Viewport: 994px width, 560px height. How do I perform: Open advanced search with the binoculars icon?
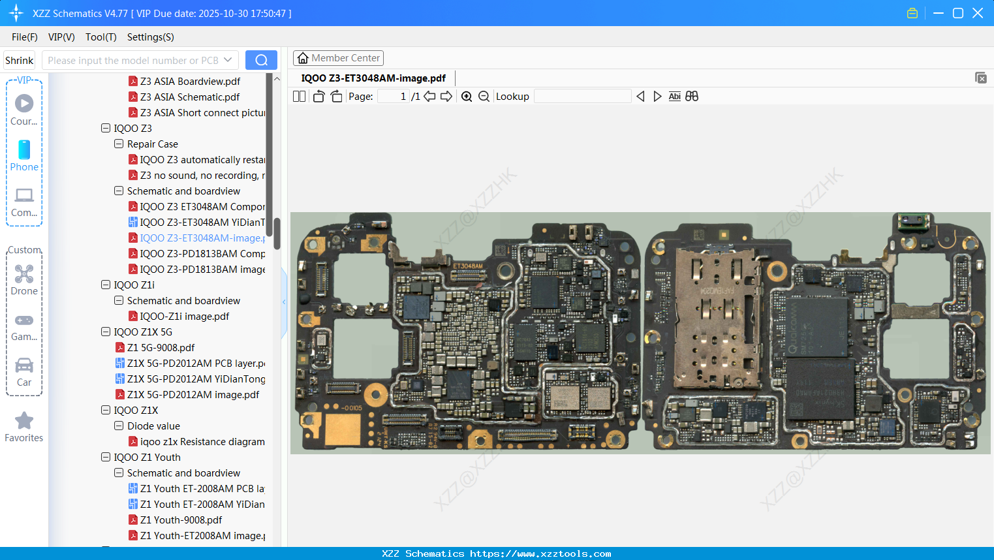coord(691,96)
